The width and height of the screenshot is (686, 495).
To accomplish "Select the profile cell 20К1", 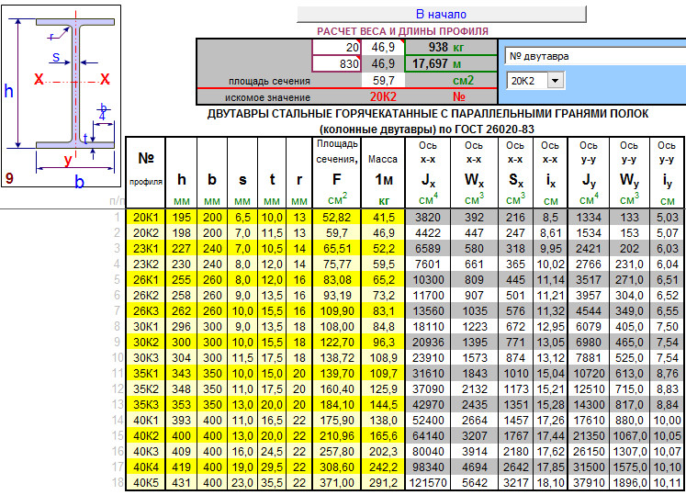I will pyautogui.click(x=146, y=217).
